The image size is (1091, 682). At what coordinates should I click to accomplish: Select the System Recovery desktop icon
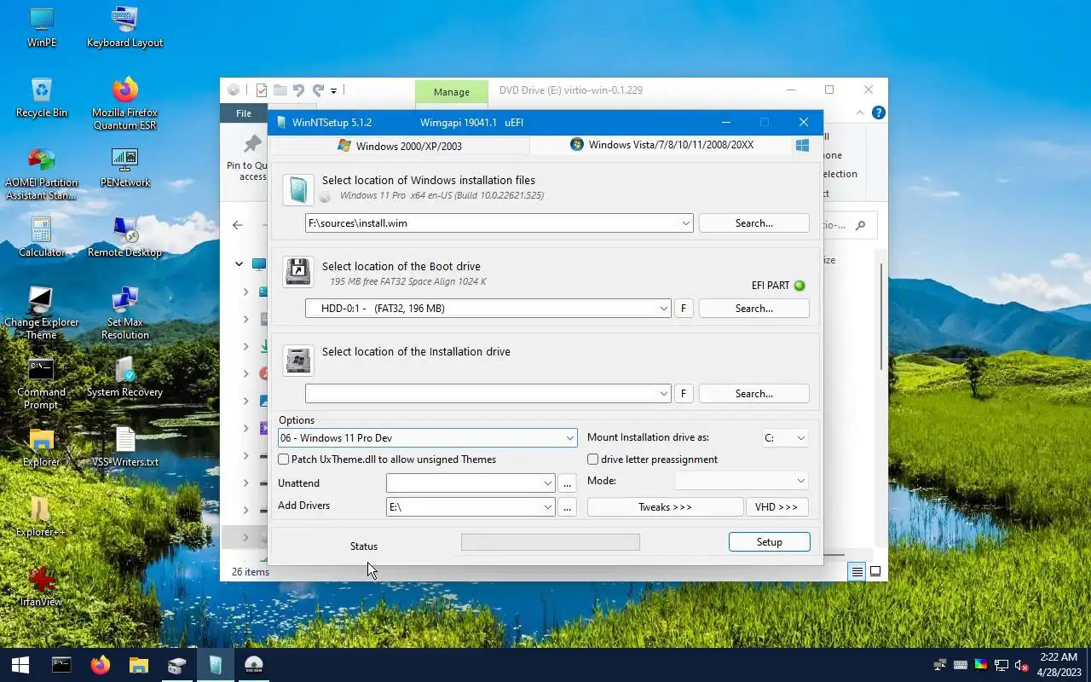(124, 377)
